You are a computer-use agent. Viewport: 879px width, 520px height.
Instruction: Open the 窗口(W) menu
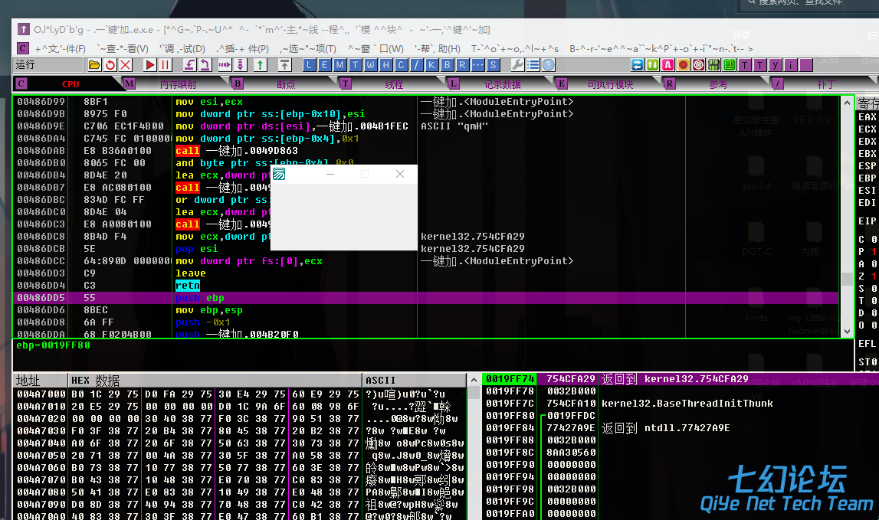pyautogui.click(x=376, y=49)
